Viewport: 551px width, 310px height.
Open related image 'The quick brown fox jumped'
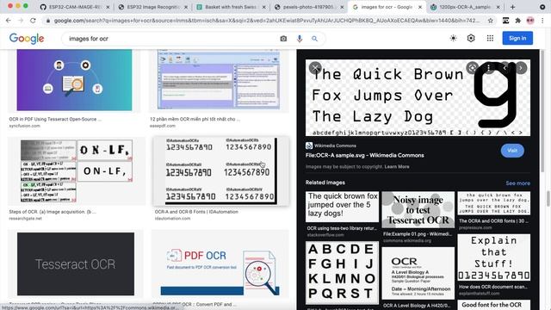[x=342, y=207]
